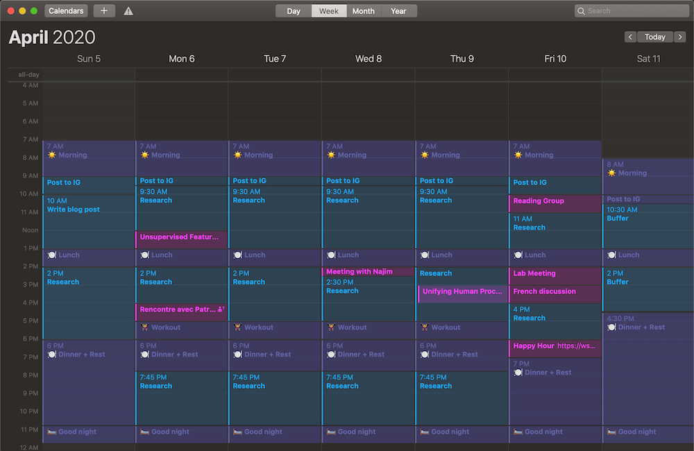Click the magnifier icon in Search field

(581, 11)
